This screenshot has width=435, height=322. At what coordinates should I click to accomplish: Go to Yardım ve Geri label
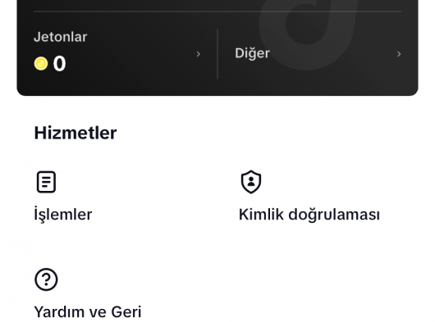point(88,312)
